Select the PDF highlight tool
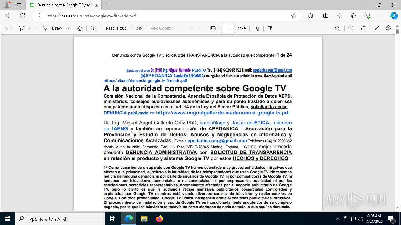Screen dimensions: 401x225 click(22, 28)
